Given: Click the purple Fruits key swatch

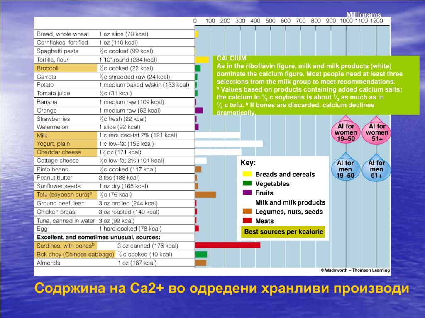Looking at the screenshot, I should coord(247,193).
